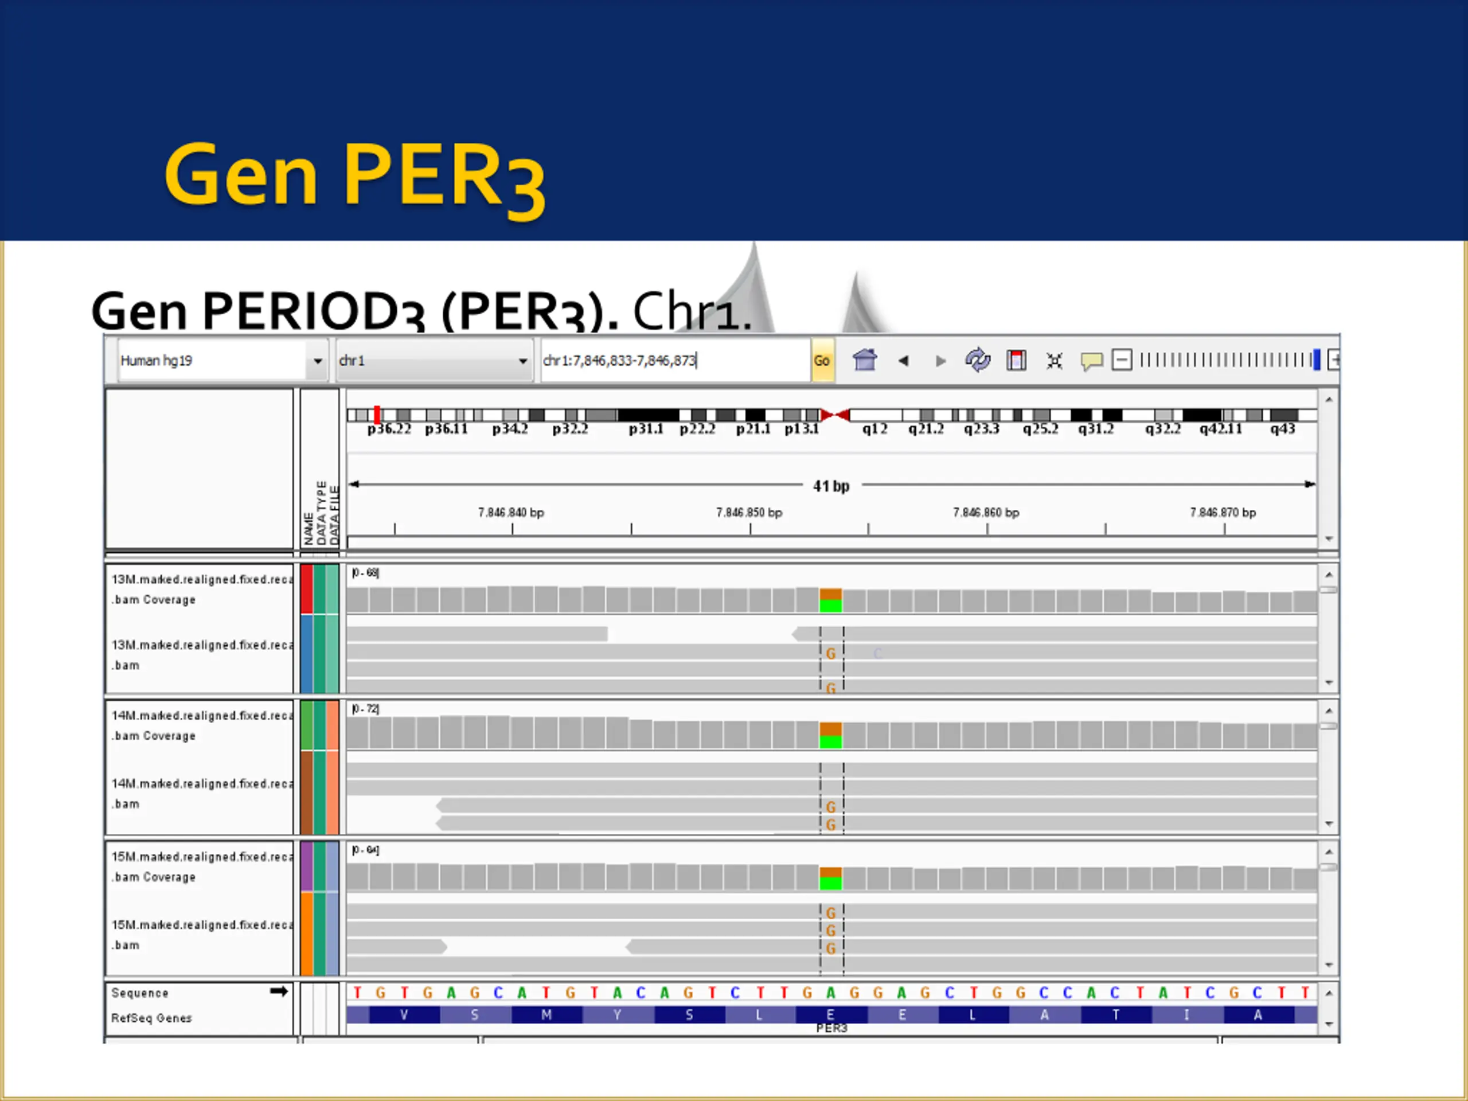The height and width of the screenshot is (1101, 1468).
Task: Click the scroll down arrow of 13M panel
Action: click(x=1329, y=682)
